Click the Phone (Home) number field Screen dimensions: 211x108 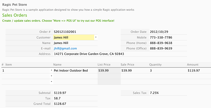pyautogui.click(x=161, y=43)
